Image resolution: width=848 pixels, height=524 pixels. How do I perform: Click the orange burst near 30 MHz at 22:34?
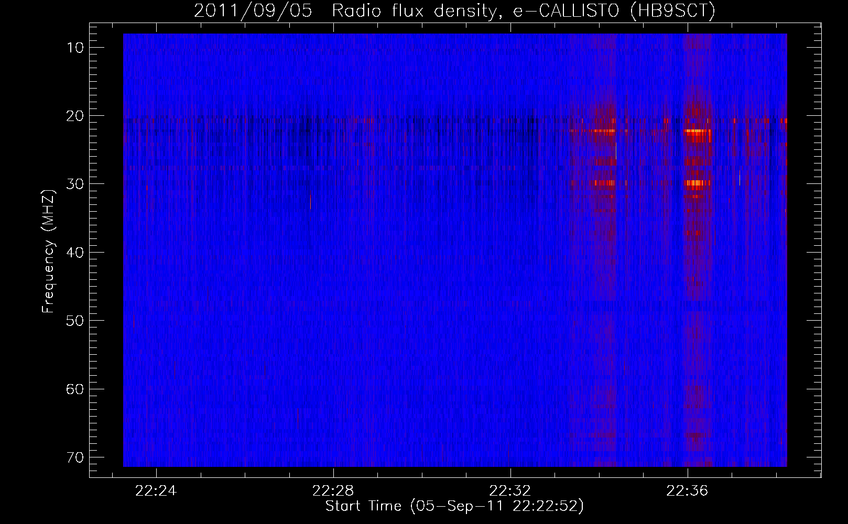pos(604,183)
